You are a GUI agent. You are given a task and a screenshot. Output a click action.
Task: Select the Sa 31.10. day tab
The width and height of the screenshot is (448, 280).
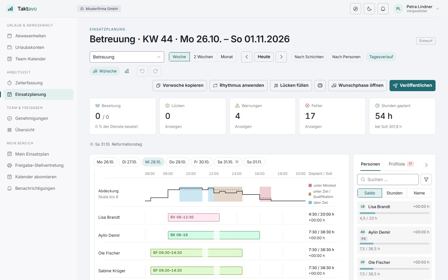pyautogui.click(x=228, y=162)
